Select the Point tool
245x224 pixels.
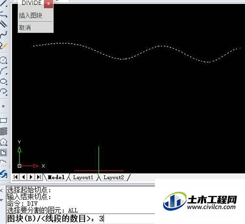(3, 106)
